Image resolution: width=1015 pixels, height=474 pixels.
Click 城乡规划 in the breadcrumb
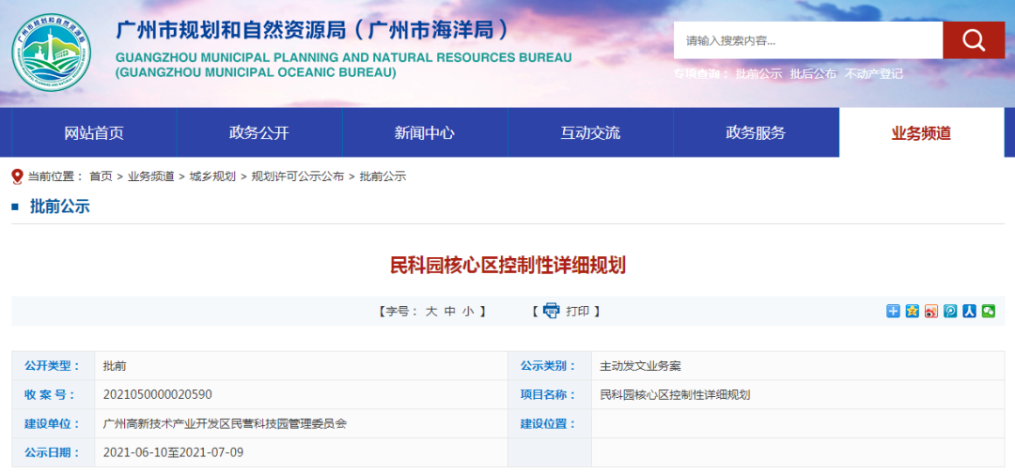(212, 176)
